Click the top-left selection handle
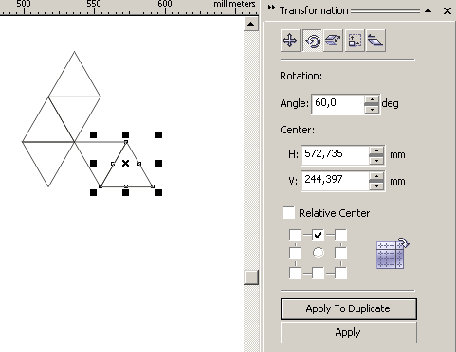Screen dimensions: 456x352 tap(93, 135)
